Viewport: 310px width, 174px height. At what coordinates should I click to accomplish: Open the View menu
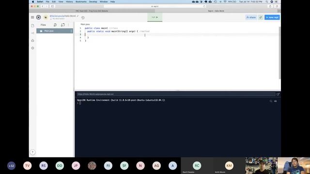point(61,1)
